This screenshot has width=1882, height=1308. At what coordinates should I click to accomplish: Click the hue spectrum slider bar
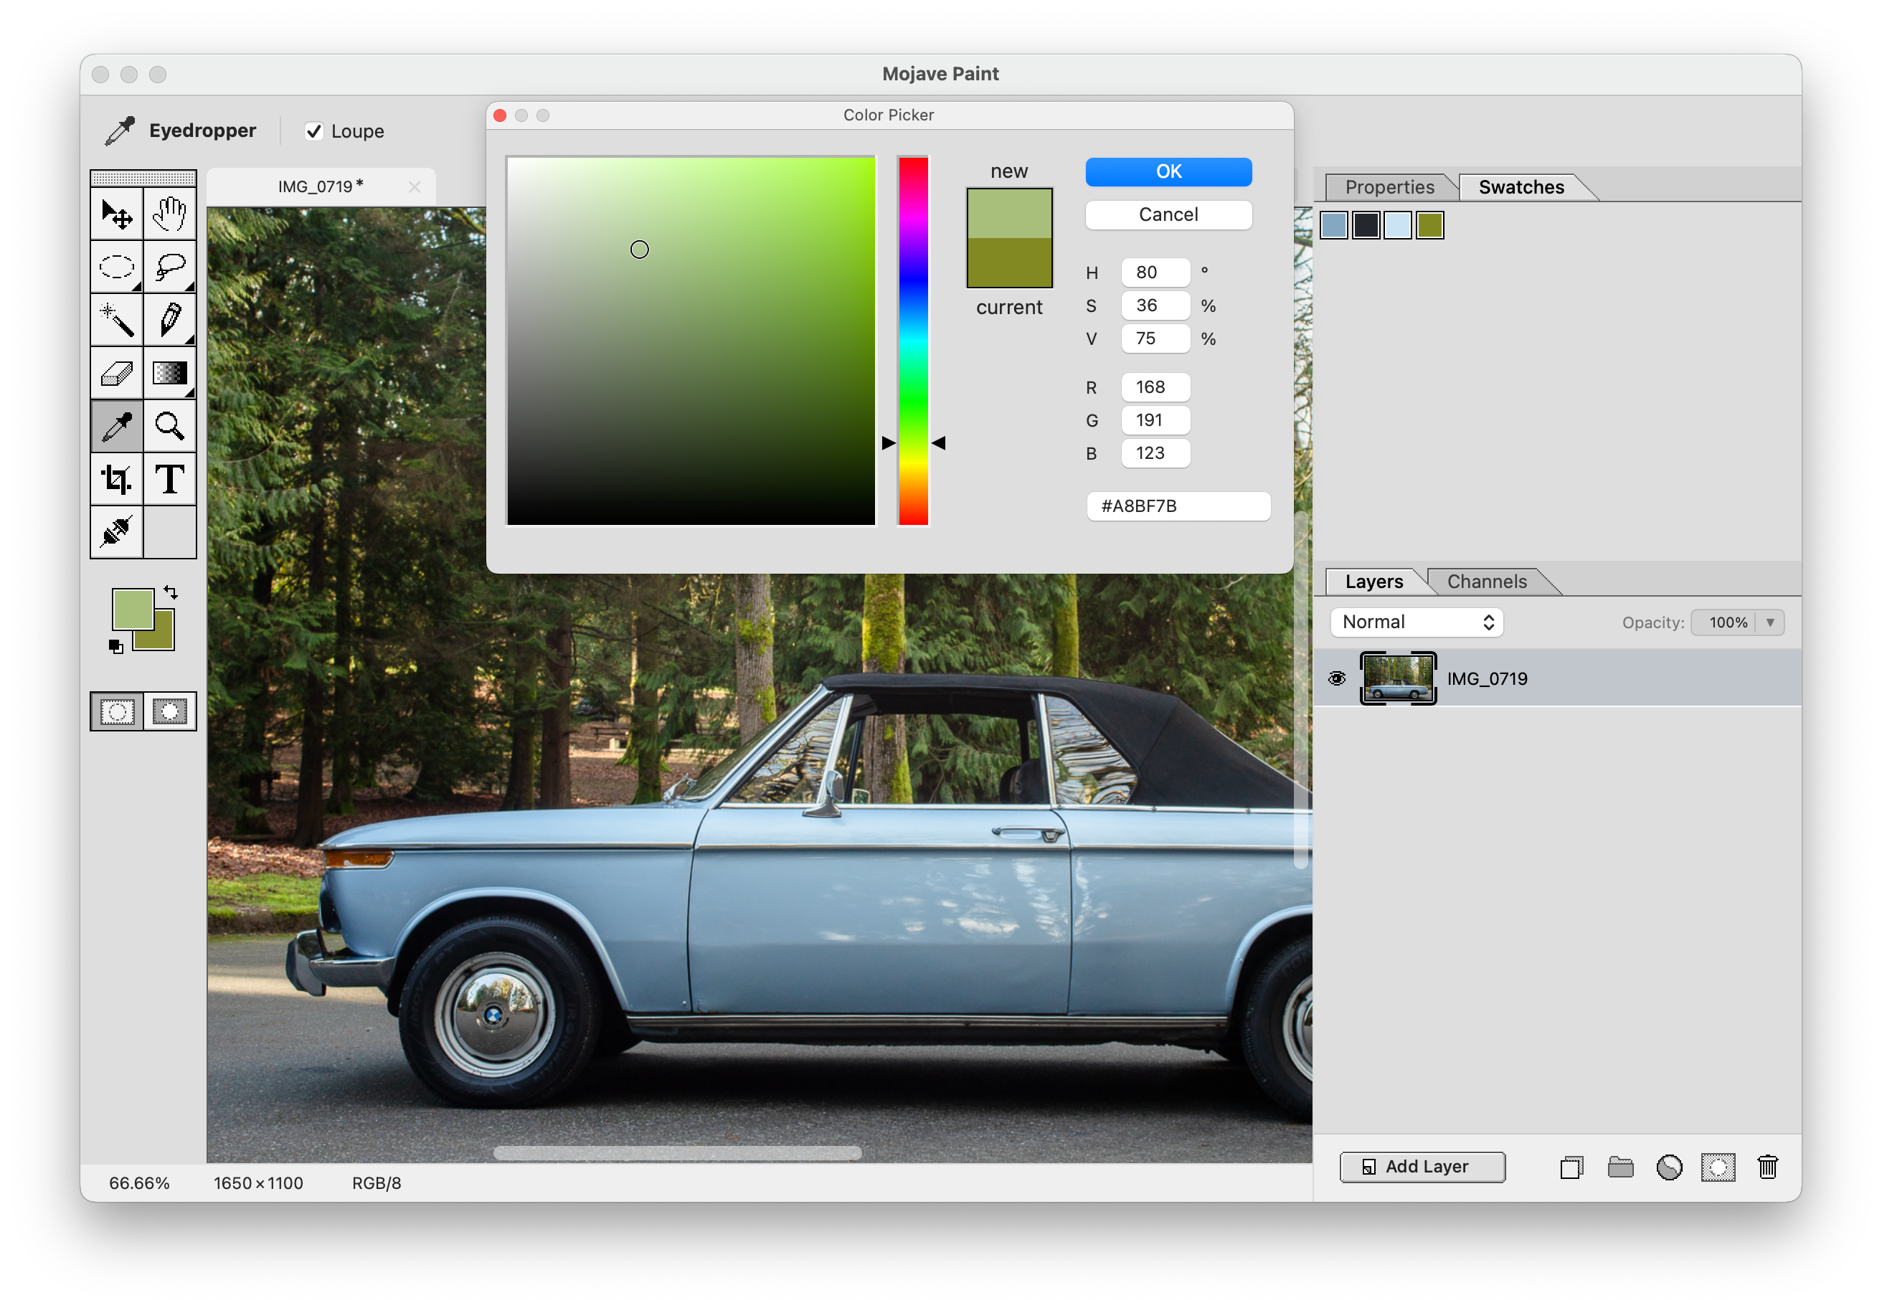pyautogui.click(x=913, y=340)
